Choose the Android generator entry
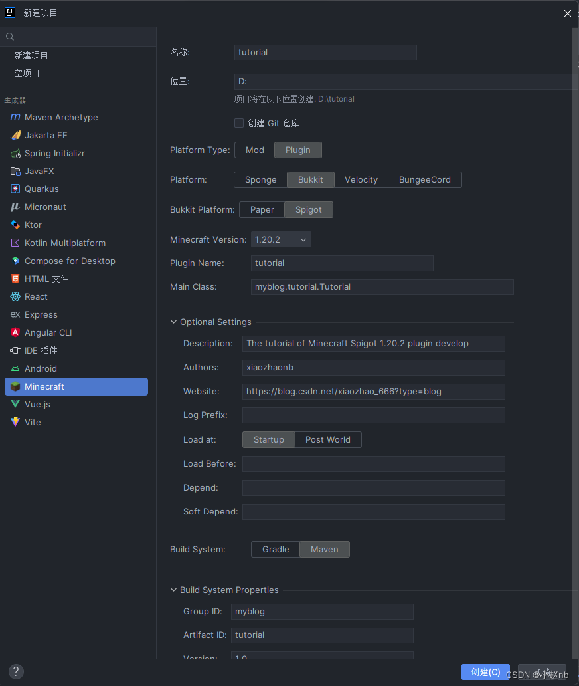This screenshot has height=686, width=579. (x=76, y=368)
